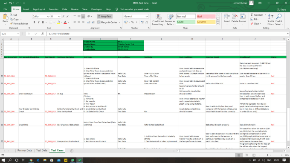Click AutoSum
The image size is (290, 163).
coord(257,15)
